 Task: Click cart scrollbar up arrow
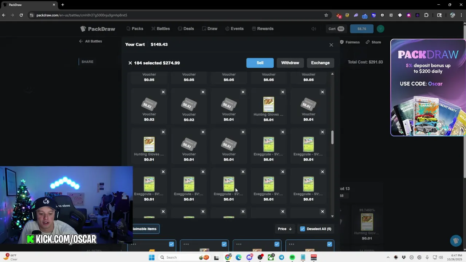332,74
